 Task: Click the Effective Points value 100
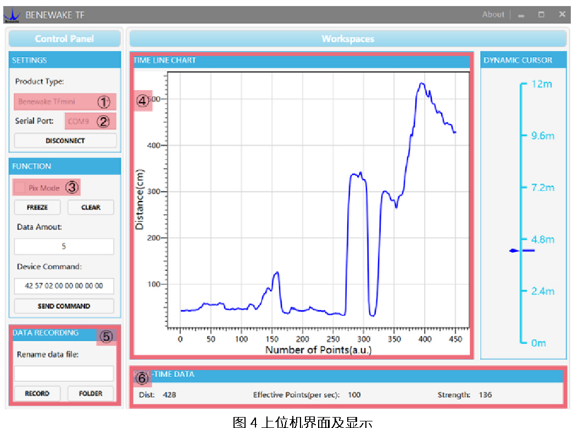(x=354, y=394)
